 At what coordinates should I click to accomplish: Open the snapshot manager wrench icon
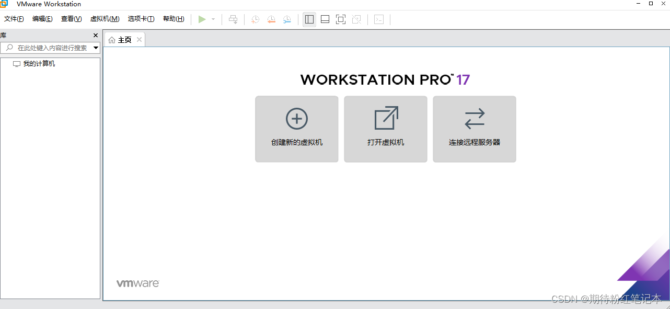[287, 19]
